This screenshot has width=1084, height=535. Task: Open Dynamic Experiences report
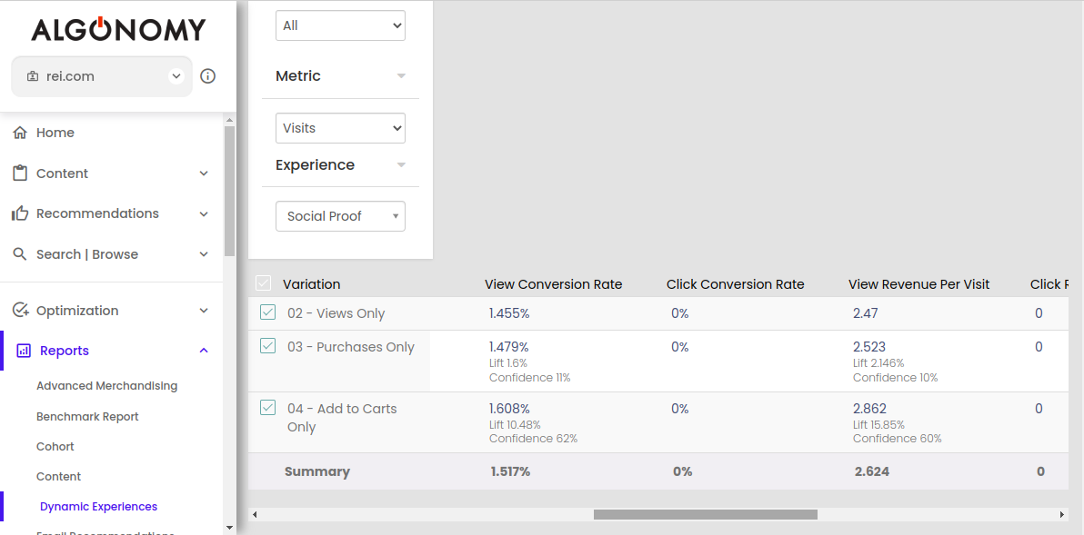pyautogui.click(x=98, y=507)
